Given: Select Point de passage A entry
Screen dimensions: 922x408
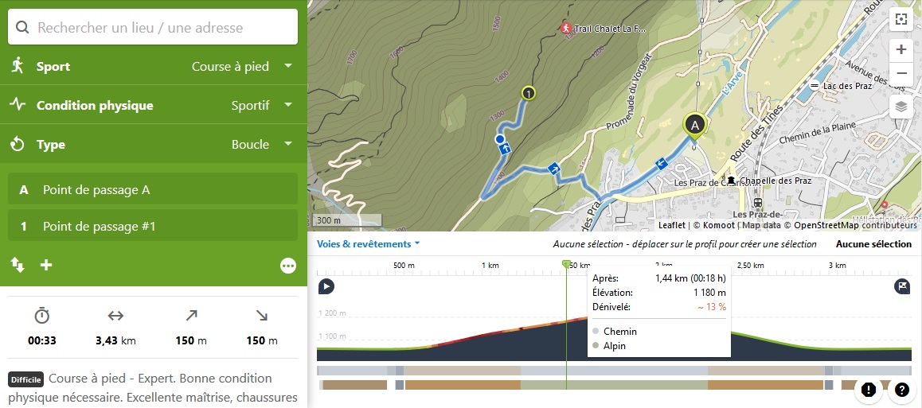Looking at the screenshot, I should [x=153, y=189].
